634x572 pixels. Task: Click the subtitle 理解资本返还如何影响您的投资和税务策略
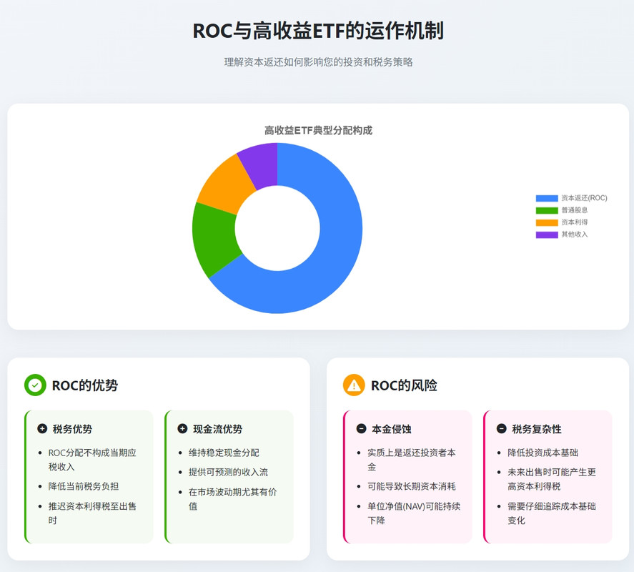[318, 62]
